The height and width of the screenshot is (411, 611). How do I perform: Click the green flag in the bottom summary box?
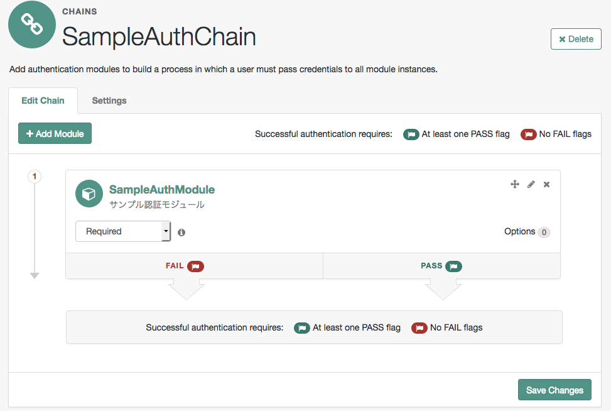coord(302,327)
